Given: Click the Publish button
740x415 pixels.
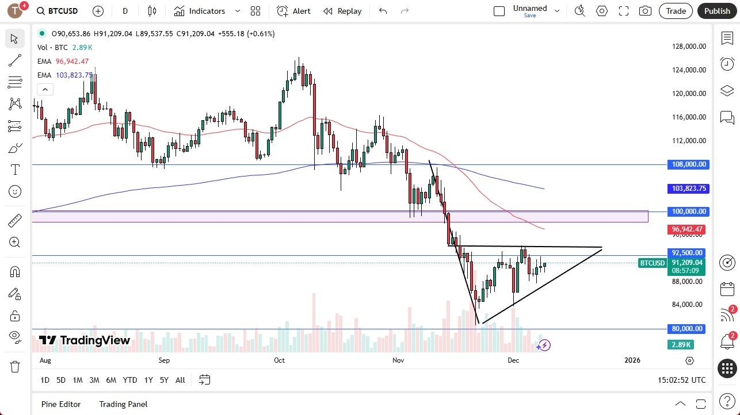Looking at the screenshot, I should pos(717,11).
